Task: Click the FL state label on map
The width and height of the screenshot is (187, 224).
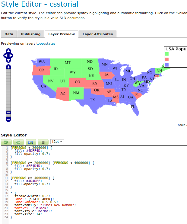Action: coord(133,107)
